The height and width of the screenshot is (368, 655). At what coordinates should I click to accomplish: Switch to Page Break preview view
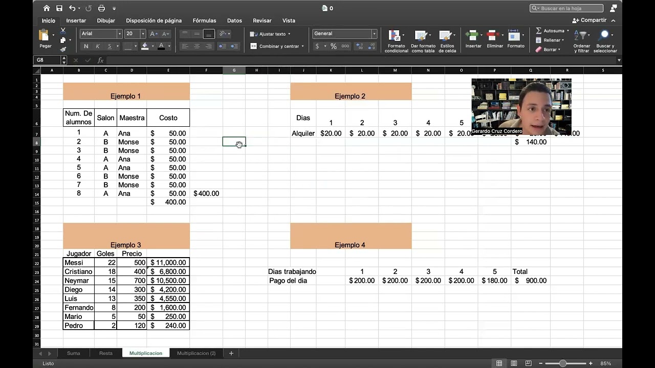tap(529, 363)
